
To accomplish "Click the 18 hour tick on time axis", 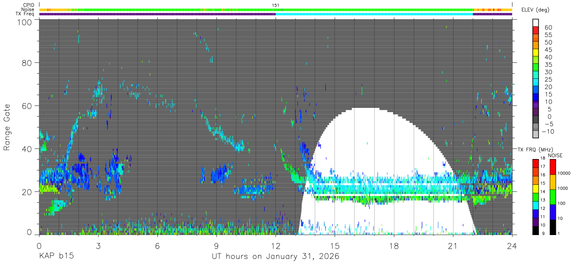I will pos(394,246).
